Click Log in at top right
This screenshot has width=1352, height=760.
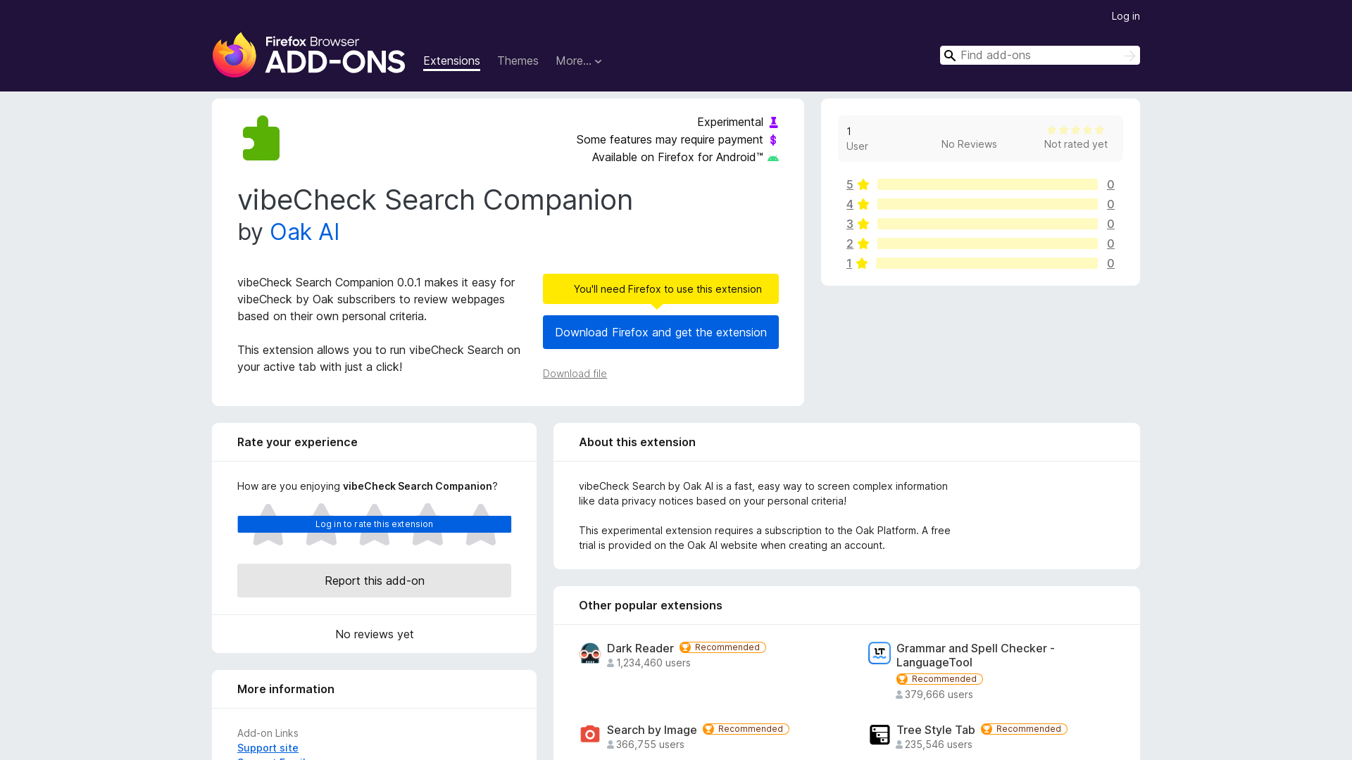(1125, 16)
